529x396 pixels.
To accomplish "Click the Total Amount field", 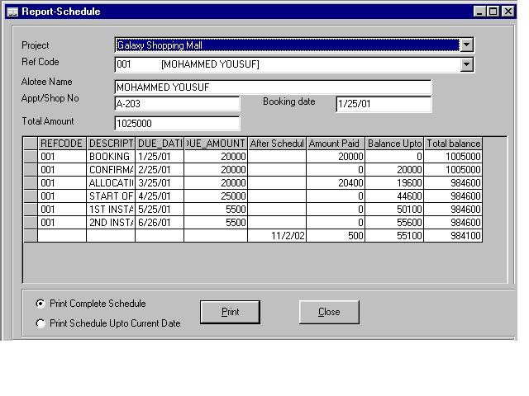I will (x=177, y=124).
